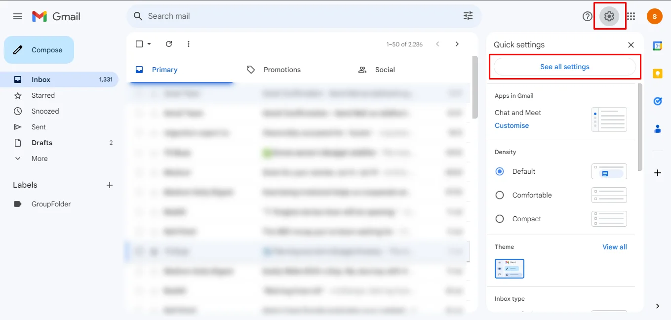Click the Customise link
The width and height of the screenshot is (671, 320).
[512, 125]
